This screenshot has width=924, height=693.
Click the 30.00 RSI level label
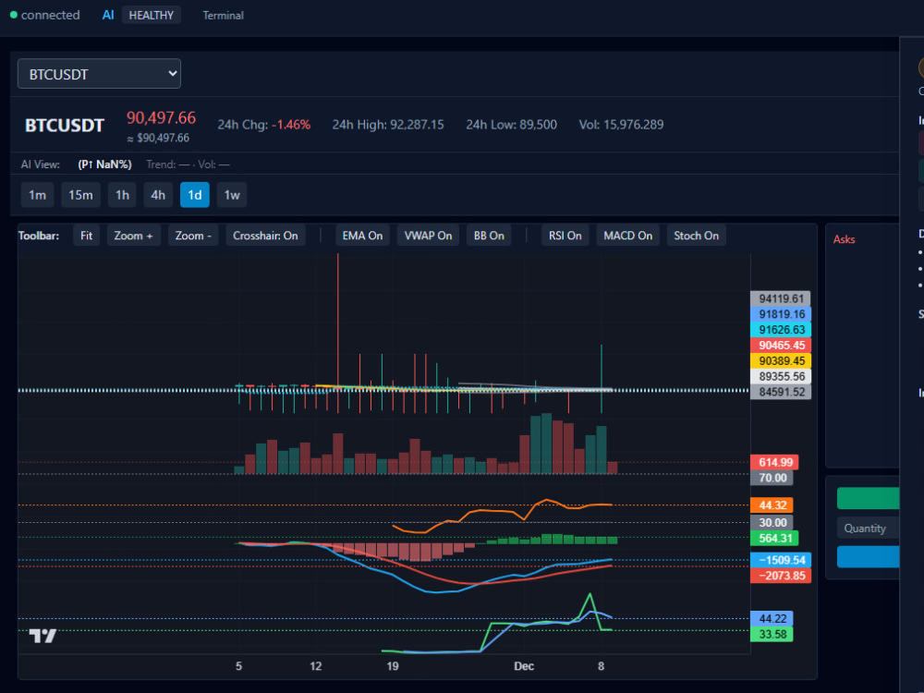(x=772, y=523)
